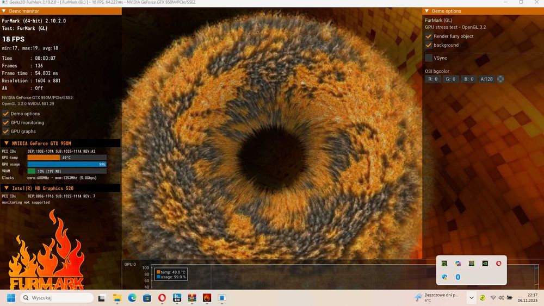Open File Explorer from the taskbar

[118, 298]
